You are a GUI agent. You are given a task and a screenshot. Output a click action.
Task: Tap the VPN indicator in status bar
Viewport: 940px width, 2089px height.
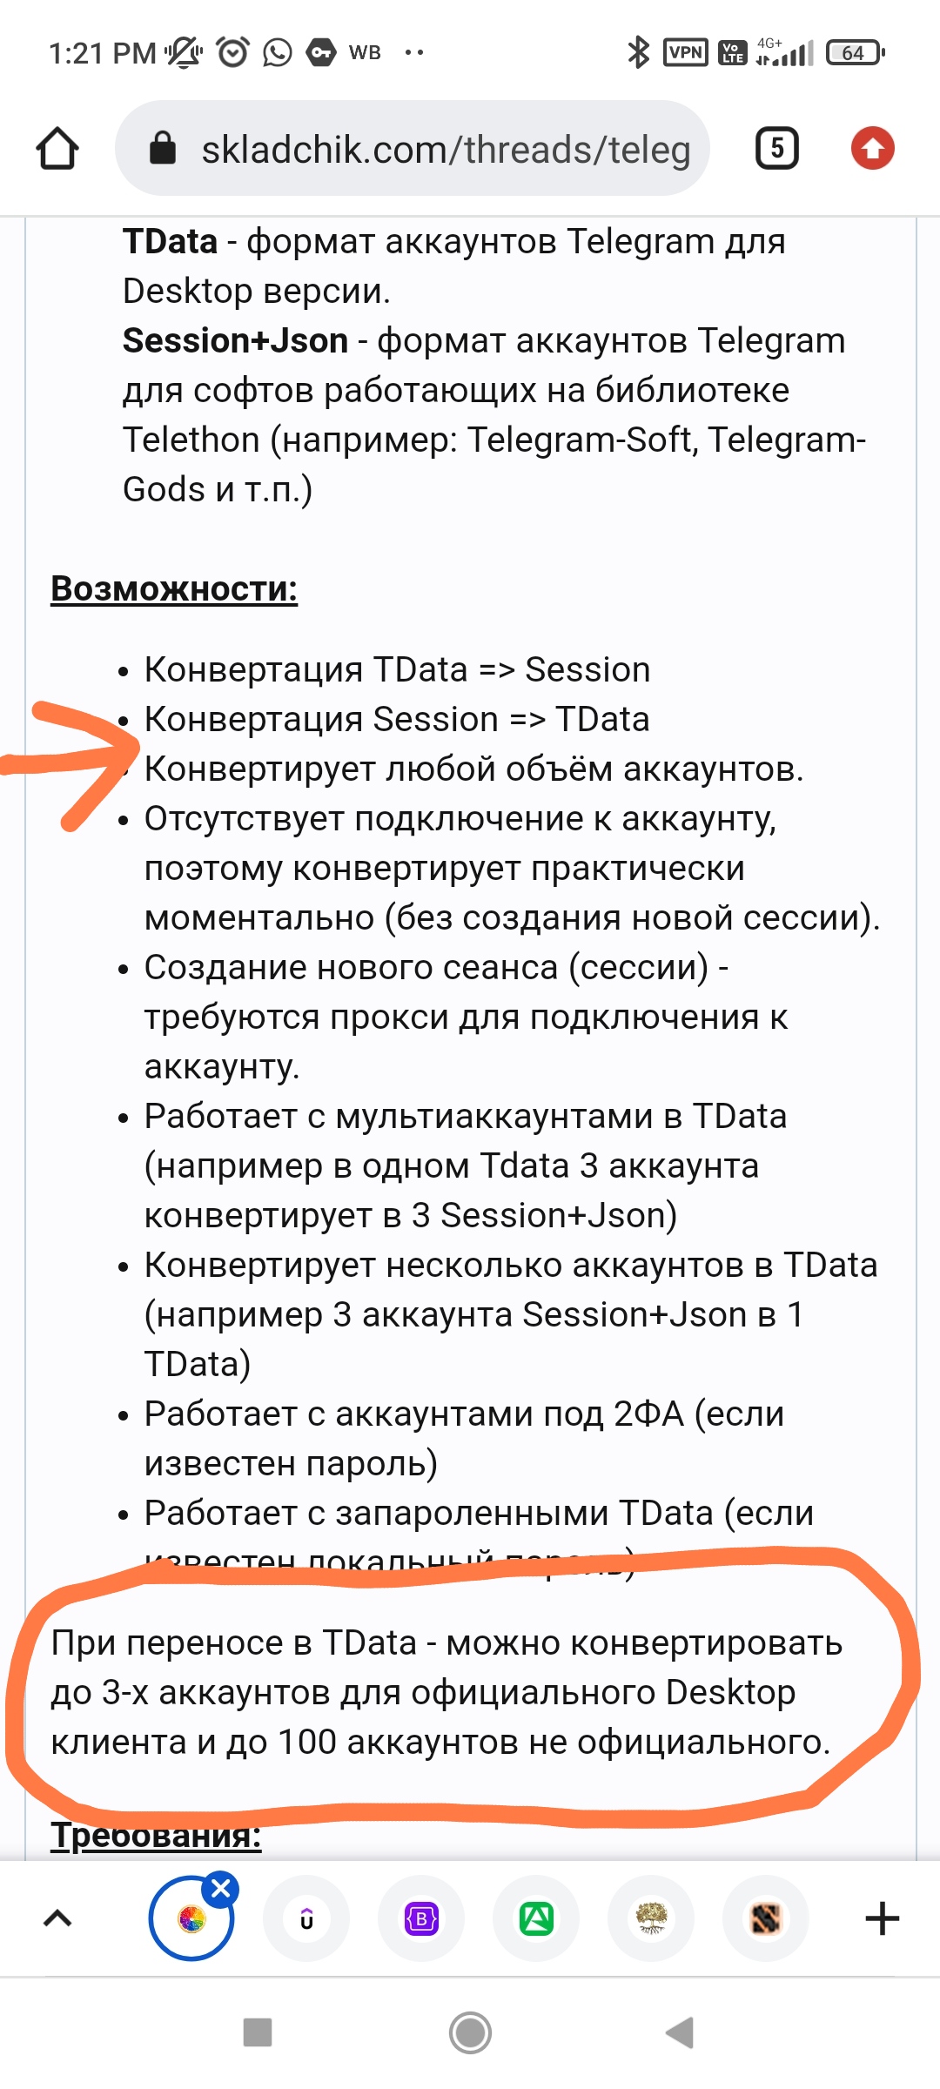pos(686,53)
